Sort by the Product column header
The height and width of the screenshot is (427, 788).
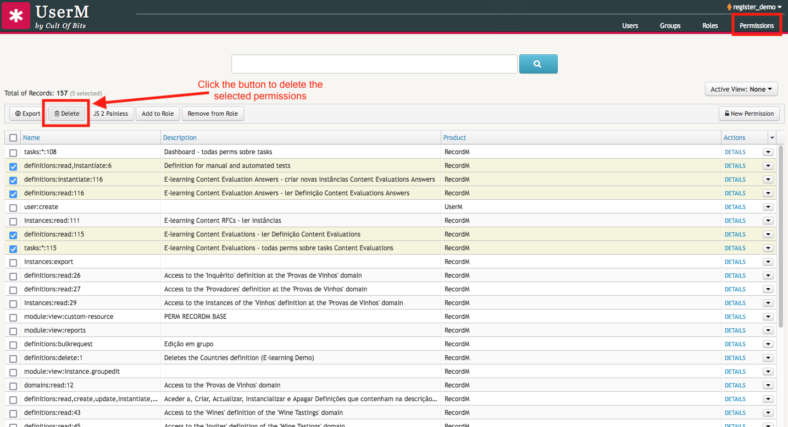click(455, 138)
